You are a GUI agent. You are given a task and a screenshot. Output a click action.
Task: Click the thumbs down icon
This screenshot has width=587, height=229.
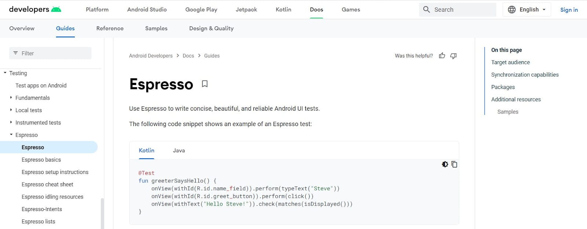[x=453, y=56]
